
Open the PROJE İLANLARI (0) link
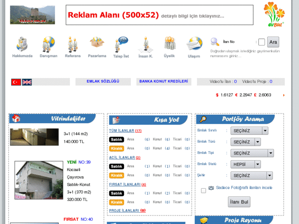pos(127,210)
